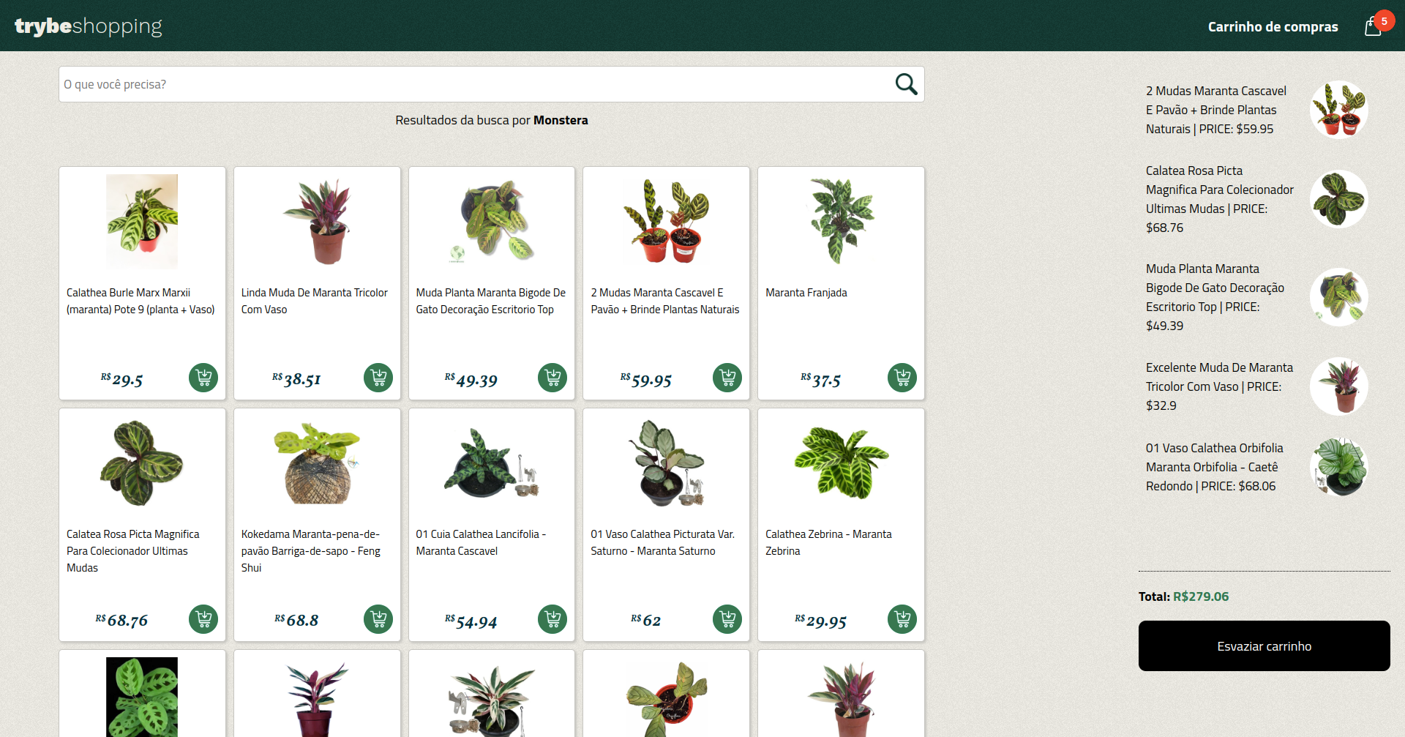Click cart thumbnail of Calatea Rosa Picta

click(1339, 199)
